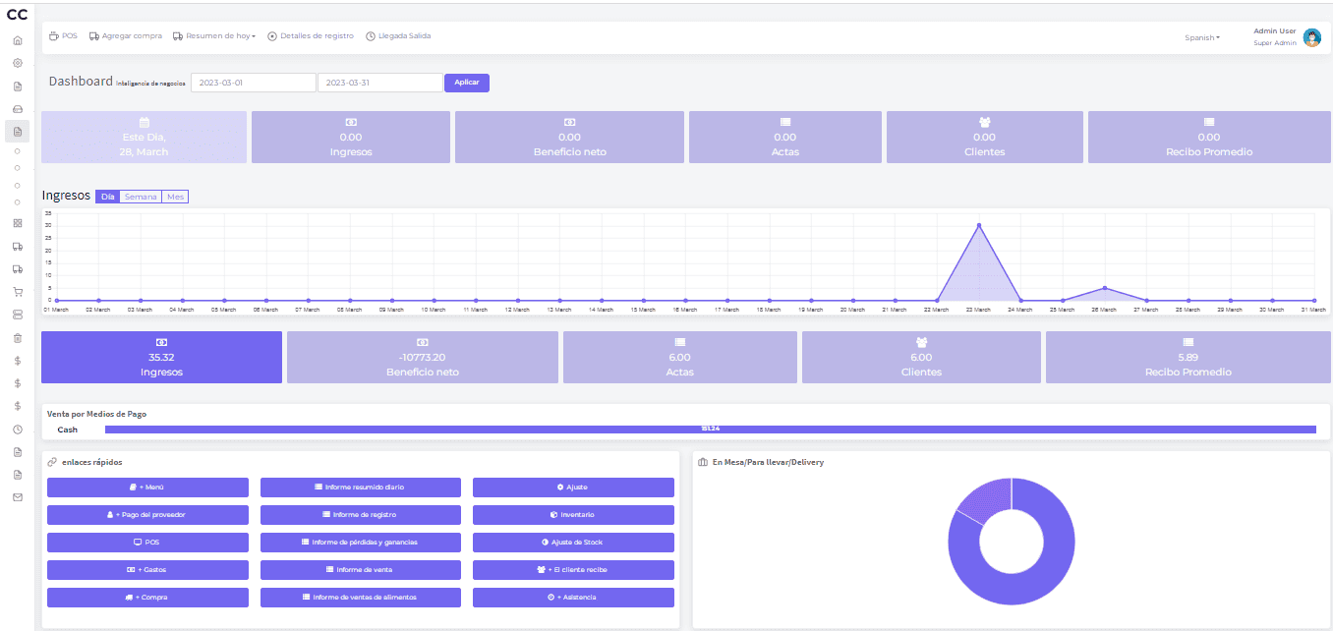Screen dimensions: 1333x631
Task: Click the admin user avatar picture
Action: pyautogui.click(x=1311, y=37)
